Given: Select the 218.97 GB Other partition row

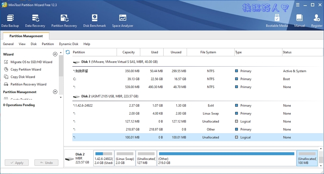Looking at the screenshot, I should 198,129.
